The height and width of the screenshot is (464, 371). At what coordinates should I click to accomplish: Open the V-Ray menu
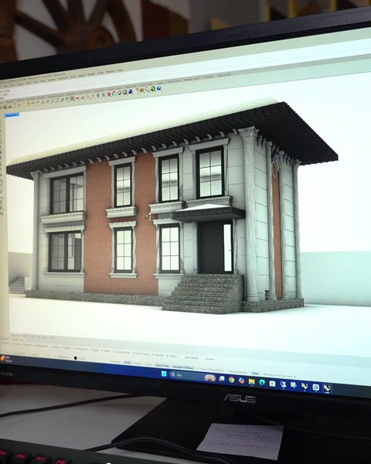[x=100, y=73]
